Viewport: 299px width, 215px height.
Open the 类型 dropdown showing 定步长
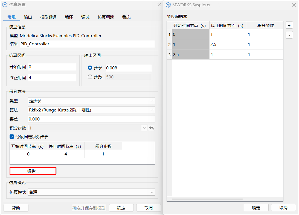coord(91,101)
